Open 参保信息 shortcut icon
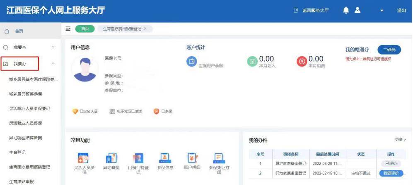413x193 pixels. tap(165, 158)
